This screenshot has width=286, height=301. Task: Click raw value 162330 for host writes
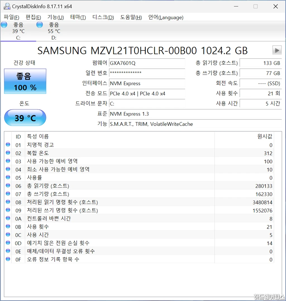pyautogui.click(x=264, y=194)
